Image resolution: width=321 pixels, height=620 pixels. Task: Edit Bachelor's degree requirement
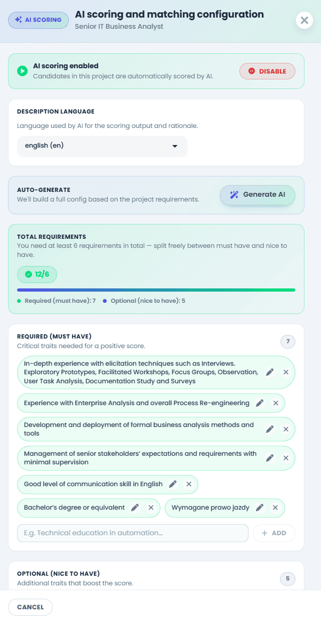pyautogui.click(x=135, y=508)
